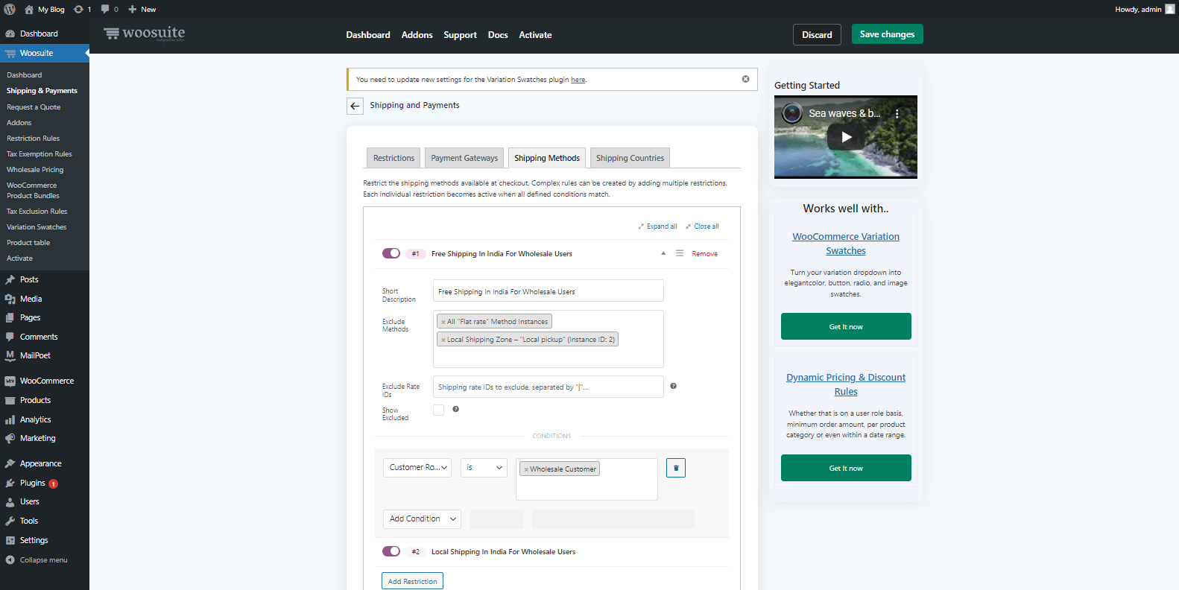Screen dimensions: 1179x590
Task: Open the WooCommerce Variation Swatches link
Action: point(846,244)
